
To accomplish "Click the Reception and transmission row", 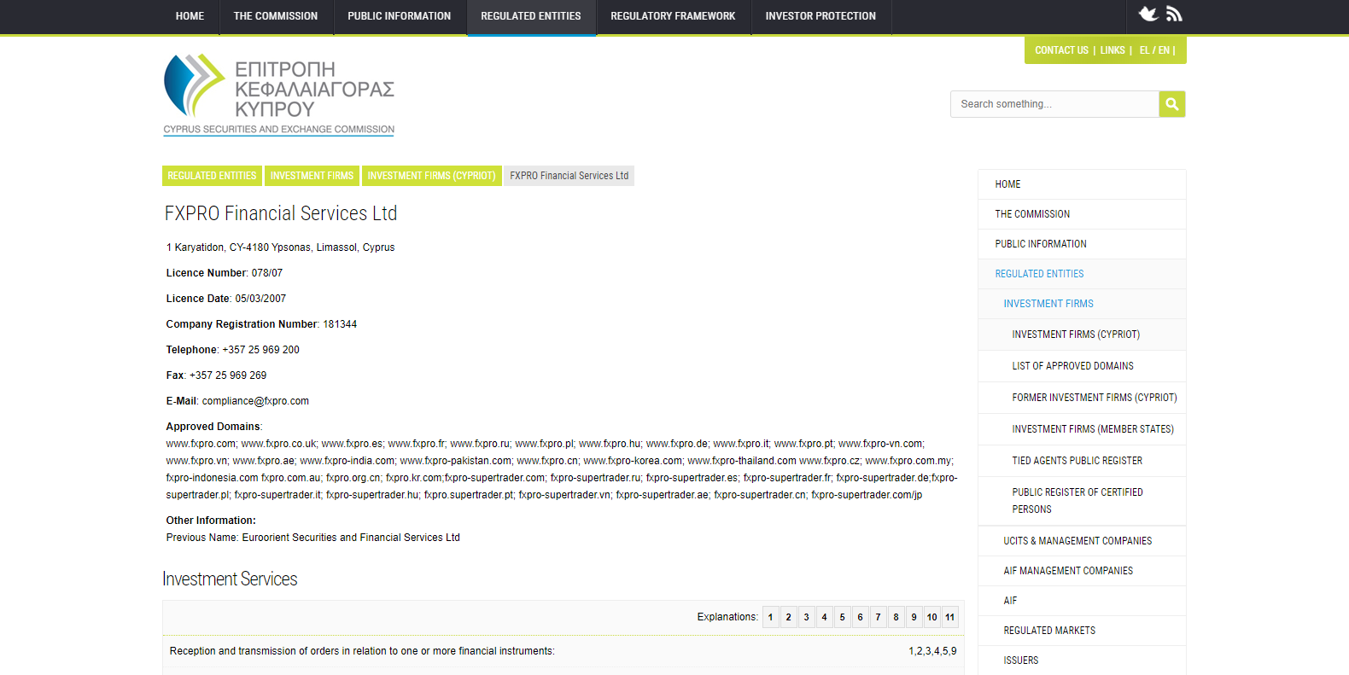I will coord(564,651).
